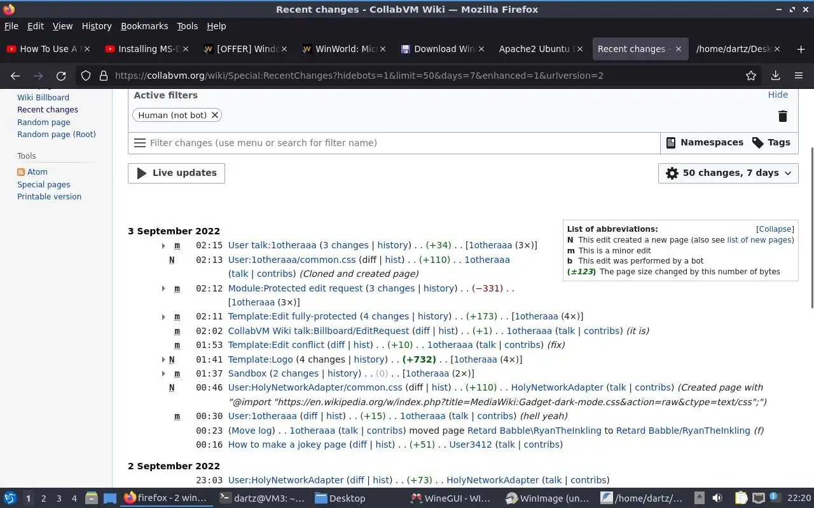
Task: Open a new browser tab
Action: tap(801, 49)
